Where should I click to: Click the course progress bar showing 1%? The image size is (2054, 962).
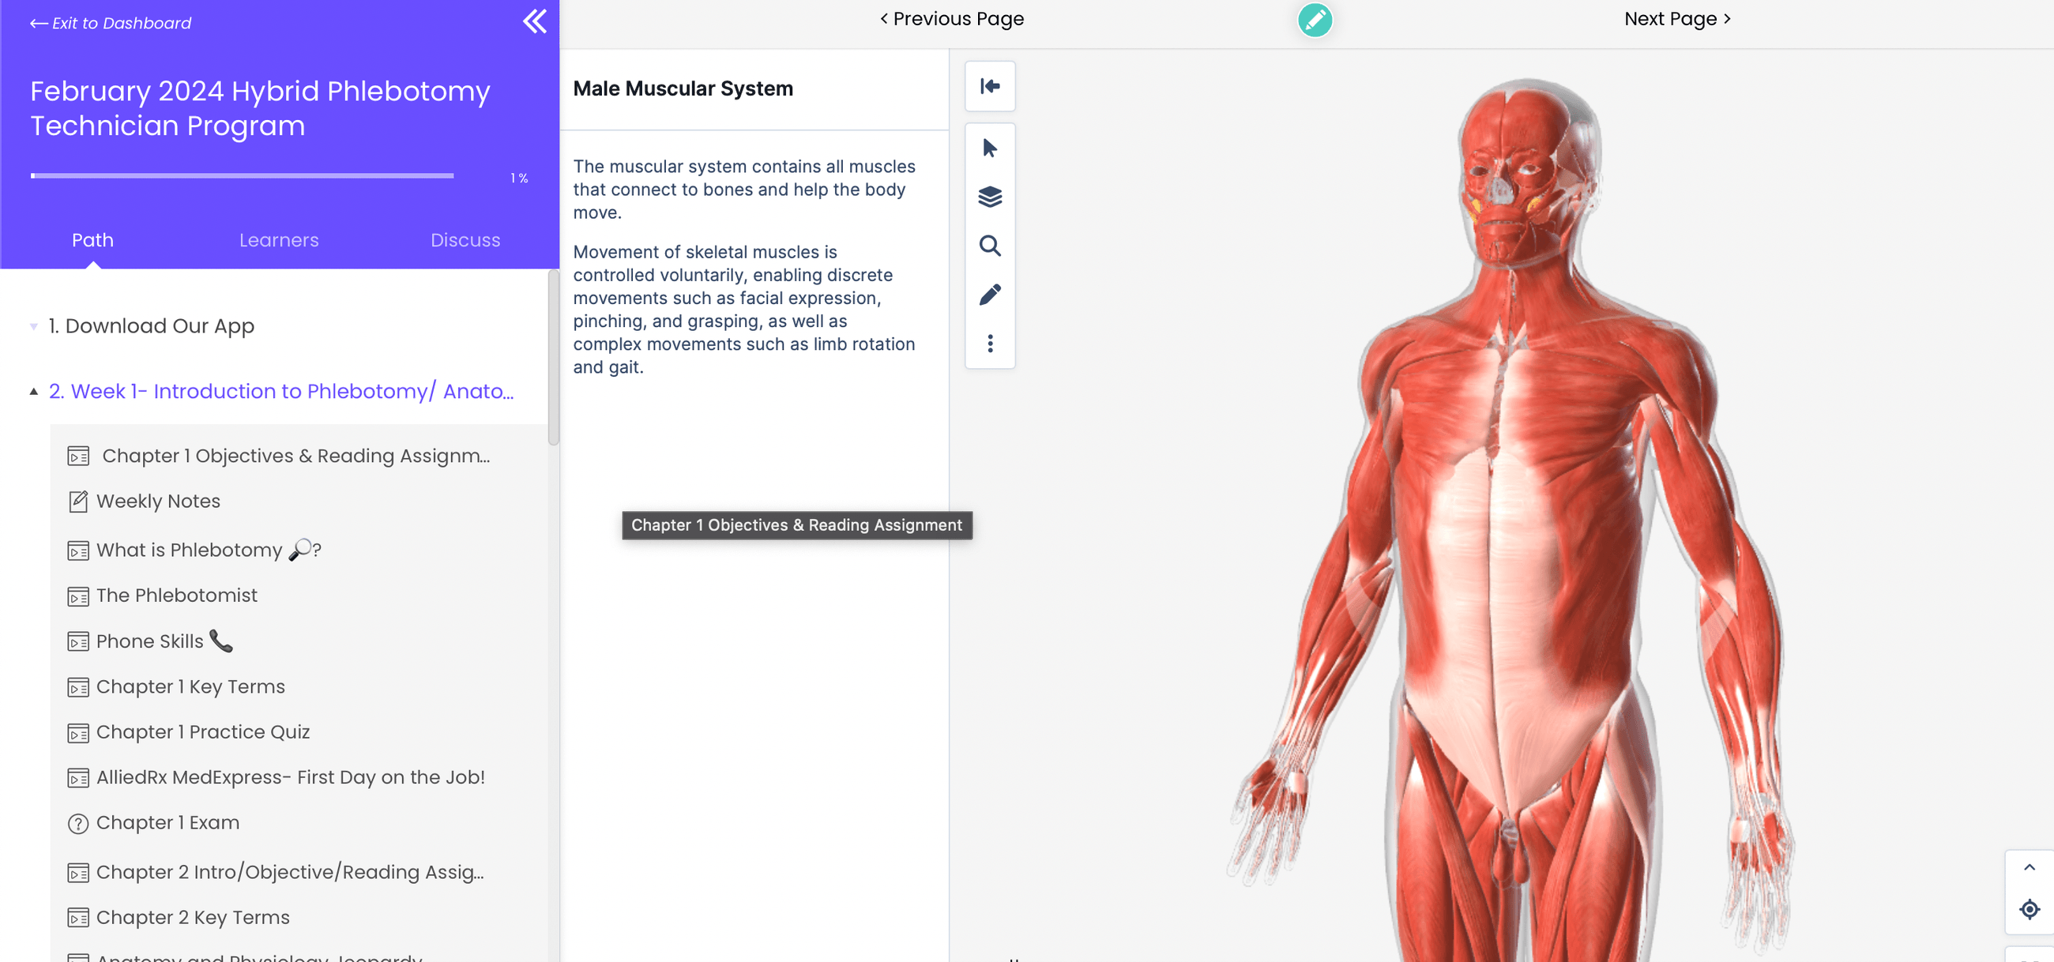coord(242,176)
